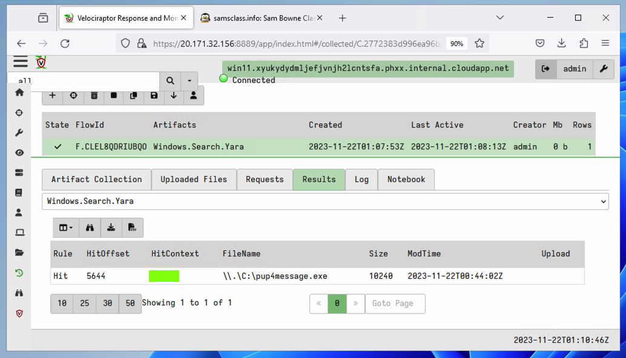
Task: Go to Home in sidebar
Action: coord(19,93)
